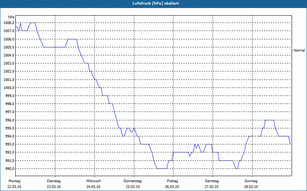Click the date 28.03.10
Image resolution: width=307 pixels, height=191 pixels.
[251, 187]
